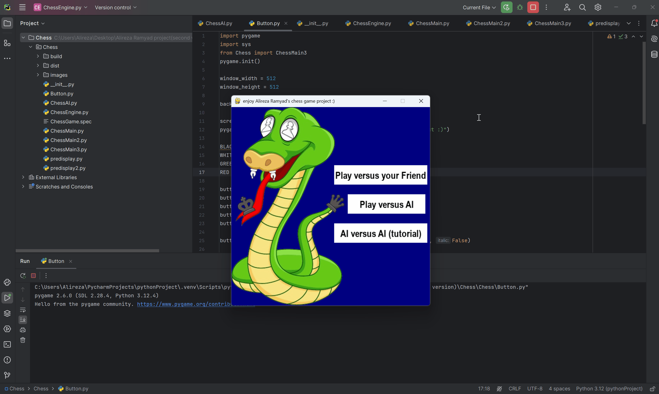Switch to ChessEngine.py editor tab
The image size is (659, 394).
click(x=368, y=23)
